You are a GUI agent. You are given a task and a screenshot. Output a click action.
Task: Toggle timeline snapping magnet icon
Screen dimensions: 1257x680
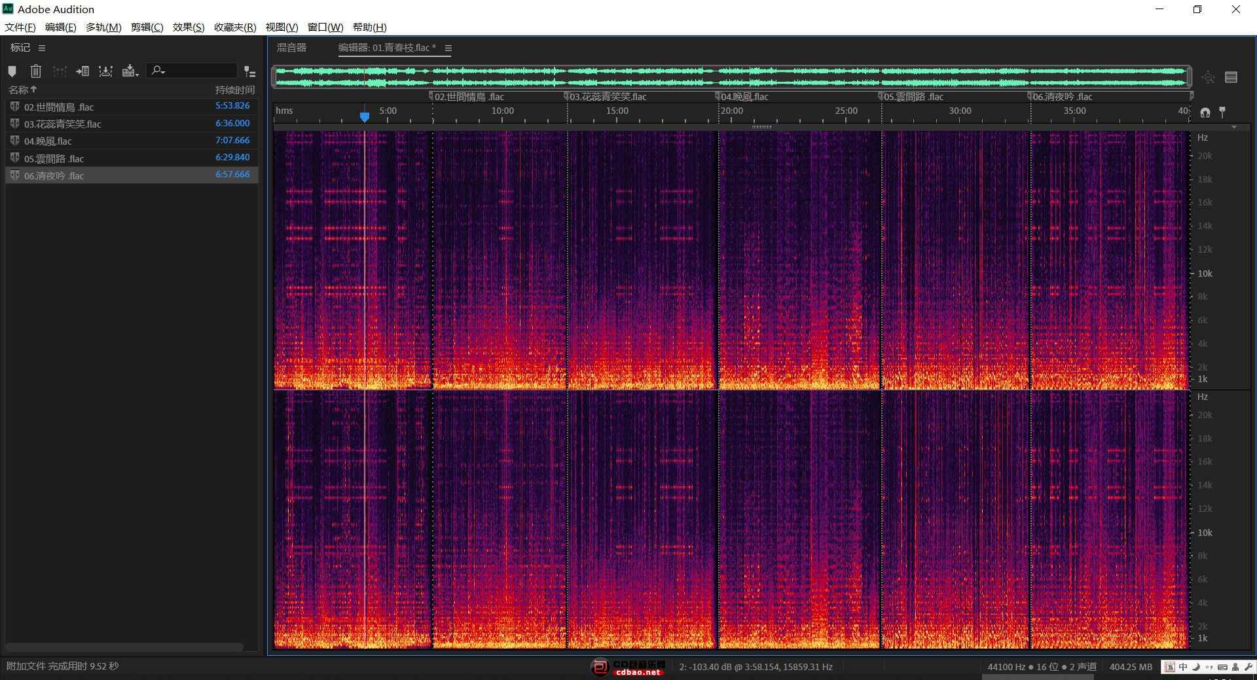coord(1205,113)
